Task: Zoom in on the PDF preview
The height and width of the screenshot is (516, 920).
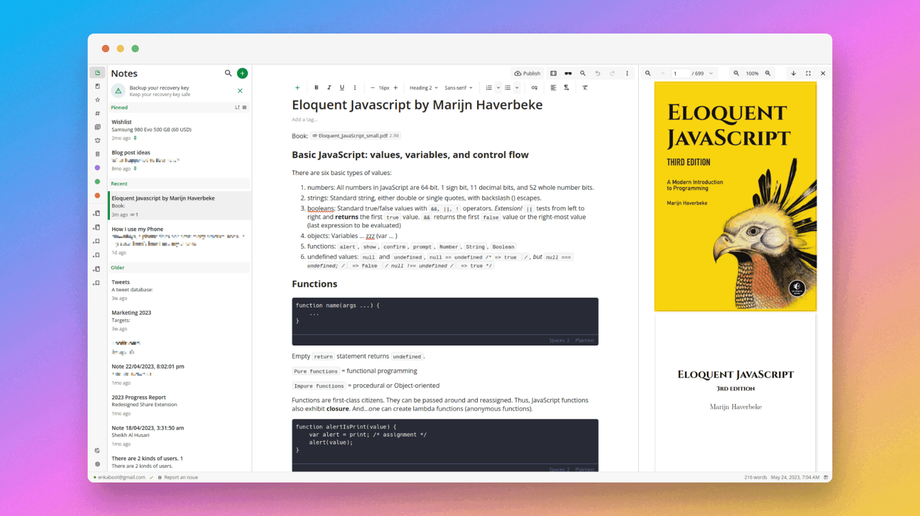Action: [x=767, y=73]
